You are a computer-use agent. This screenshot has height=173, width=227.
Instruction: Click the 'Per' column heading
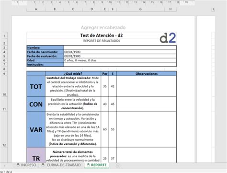click(105, 74)
